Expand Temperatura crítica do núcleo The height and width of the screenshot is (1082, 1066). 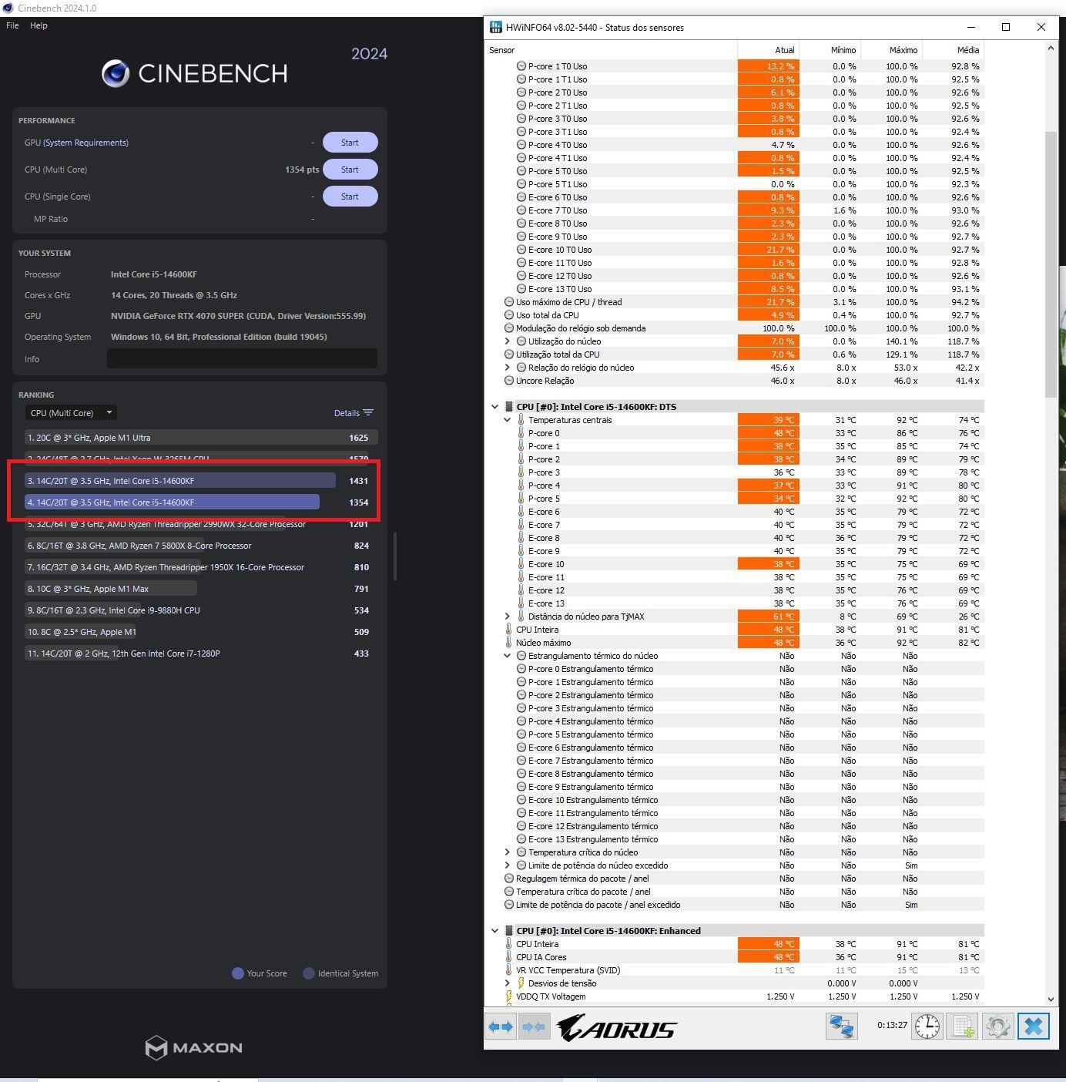(x=508, y=852)
